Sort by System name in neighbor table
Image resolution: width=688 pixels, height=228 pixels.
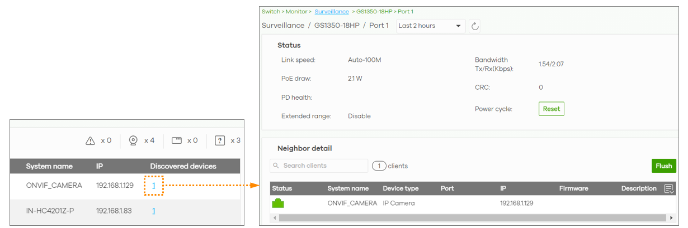(348, 188)
